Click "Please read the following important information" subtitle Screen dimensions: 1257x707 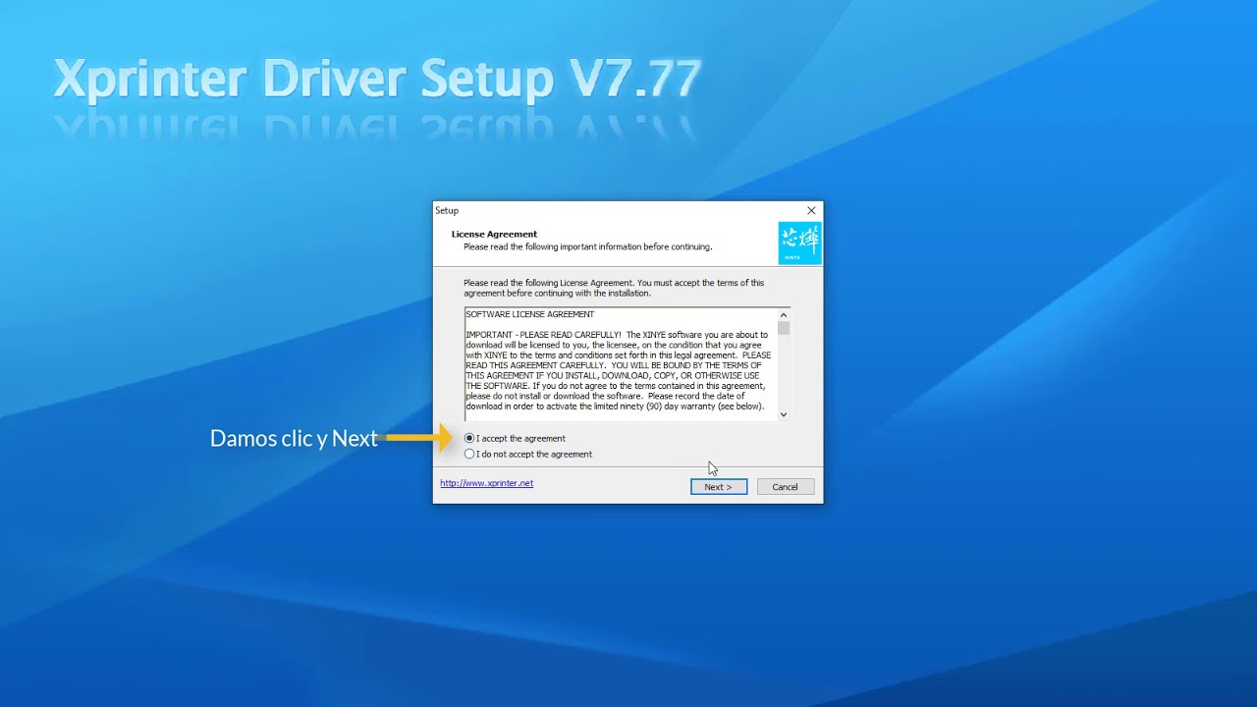tap(588, 246)
